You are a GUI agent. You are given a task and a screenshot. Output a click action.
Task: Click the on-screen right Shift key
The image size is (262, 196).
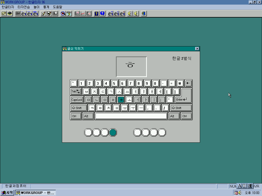181,108
